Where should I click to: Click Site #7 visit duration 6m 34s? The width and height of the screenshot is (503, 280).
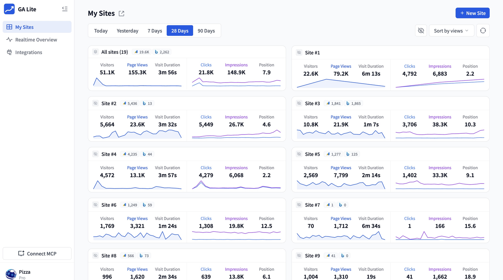click(371, 226)
